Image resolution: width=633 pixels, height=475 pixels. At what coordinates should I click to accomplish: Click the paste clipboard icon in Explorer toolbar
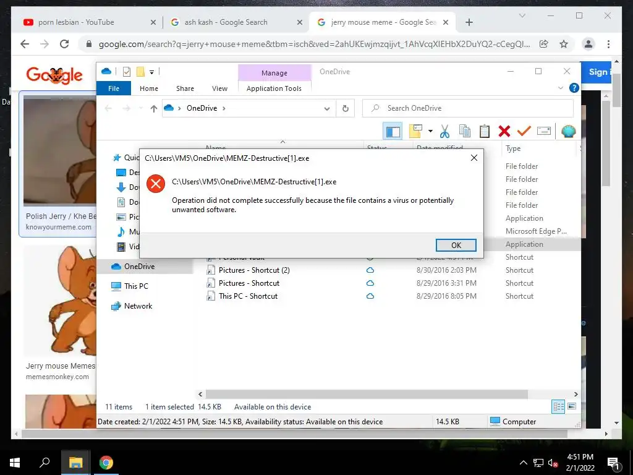tap(485, 131)
